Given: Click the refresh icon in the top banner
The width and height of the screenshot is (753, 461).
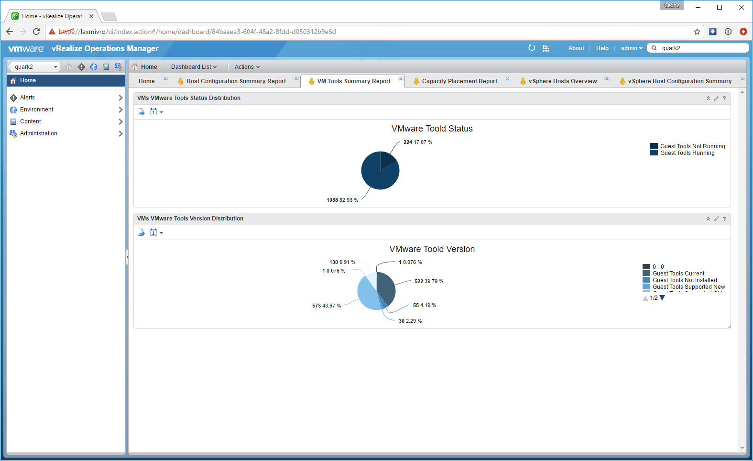Looking at the screenshot, I should pos(532,48).
